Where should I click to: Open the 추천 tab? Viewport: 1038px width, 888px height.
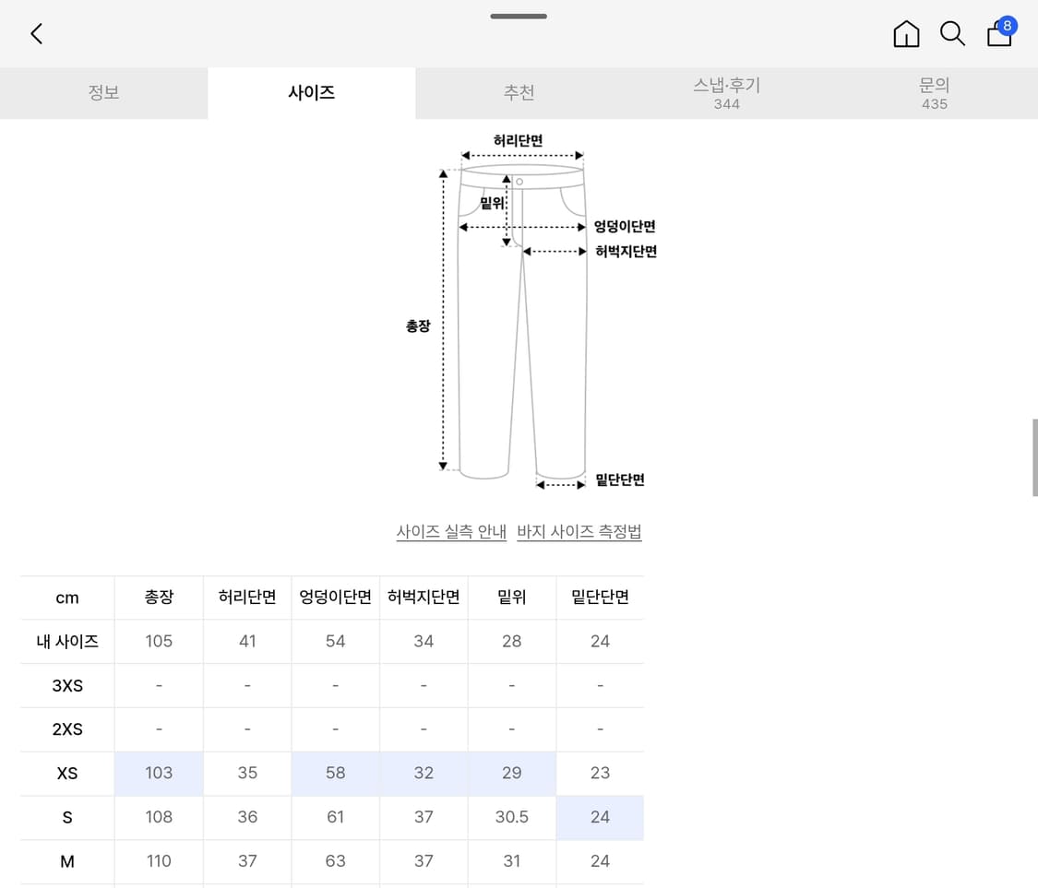coord(519,92)
